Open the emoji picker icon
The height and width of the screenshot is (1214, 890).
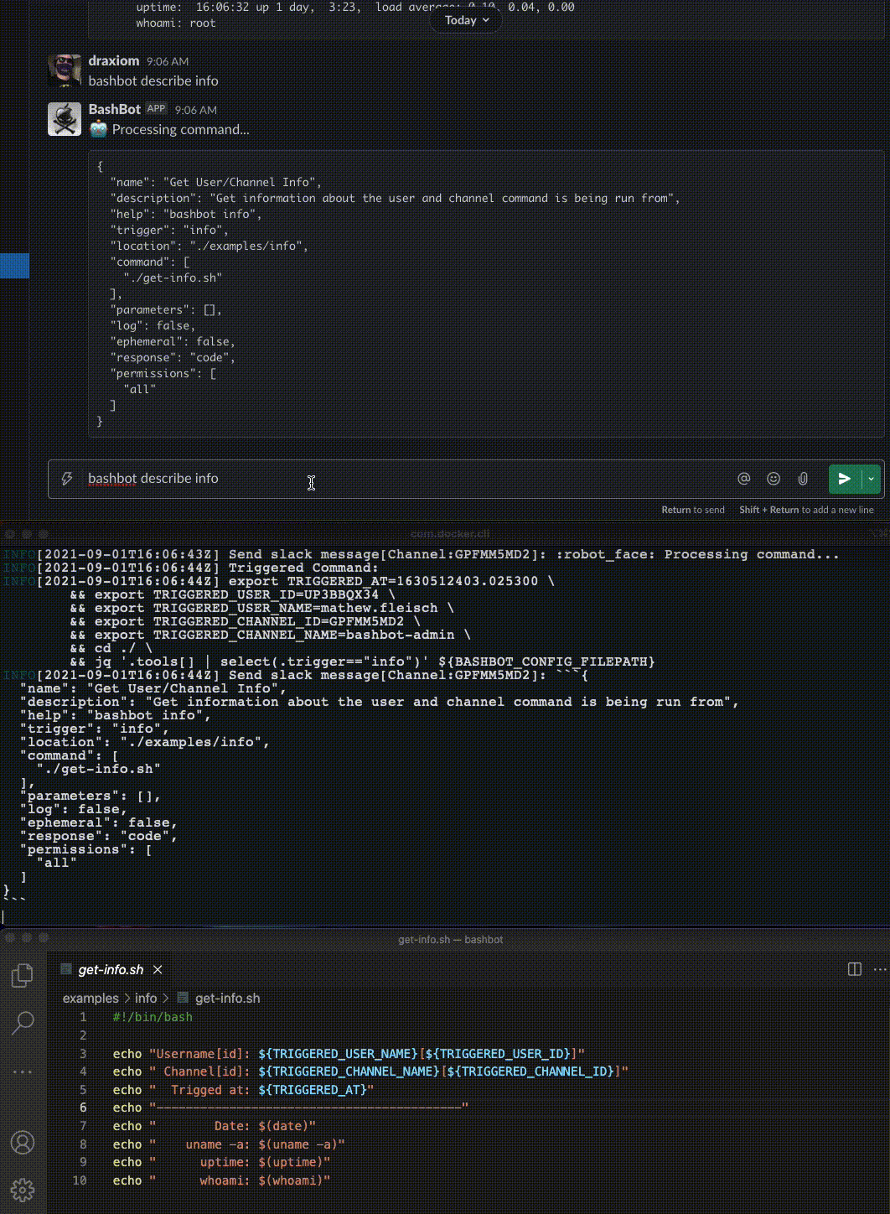774,479
